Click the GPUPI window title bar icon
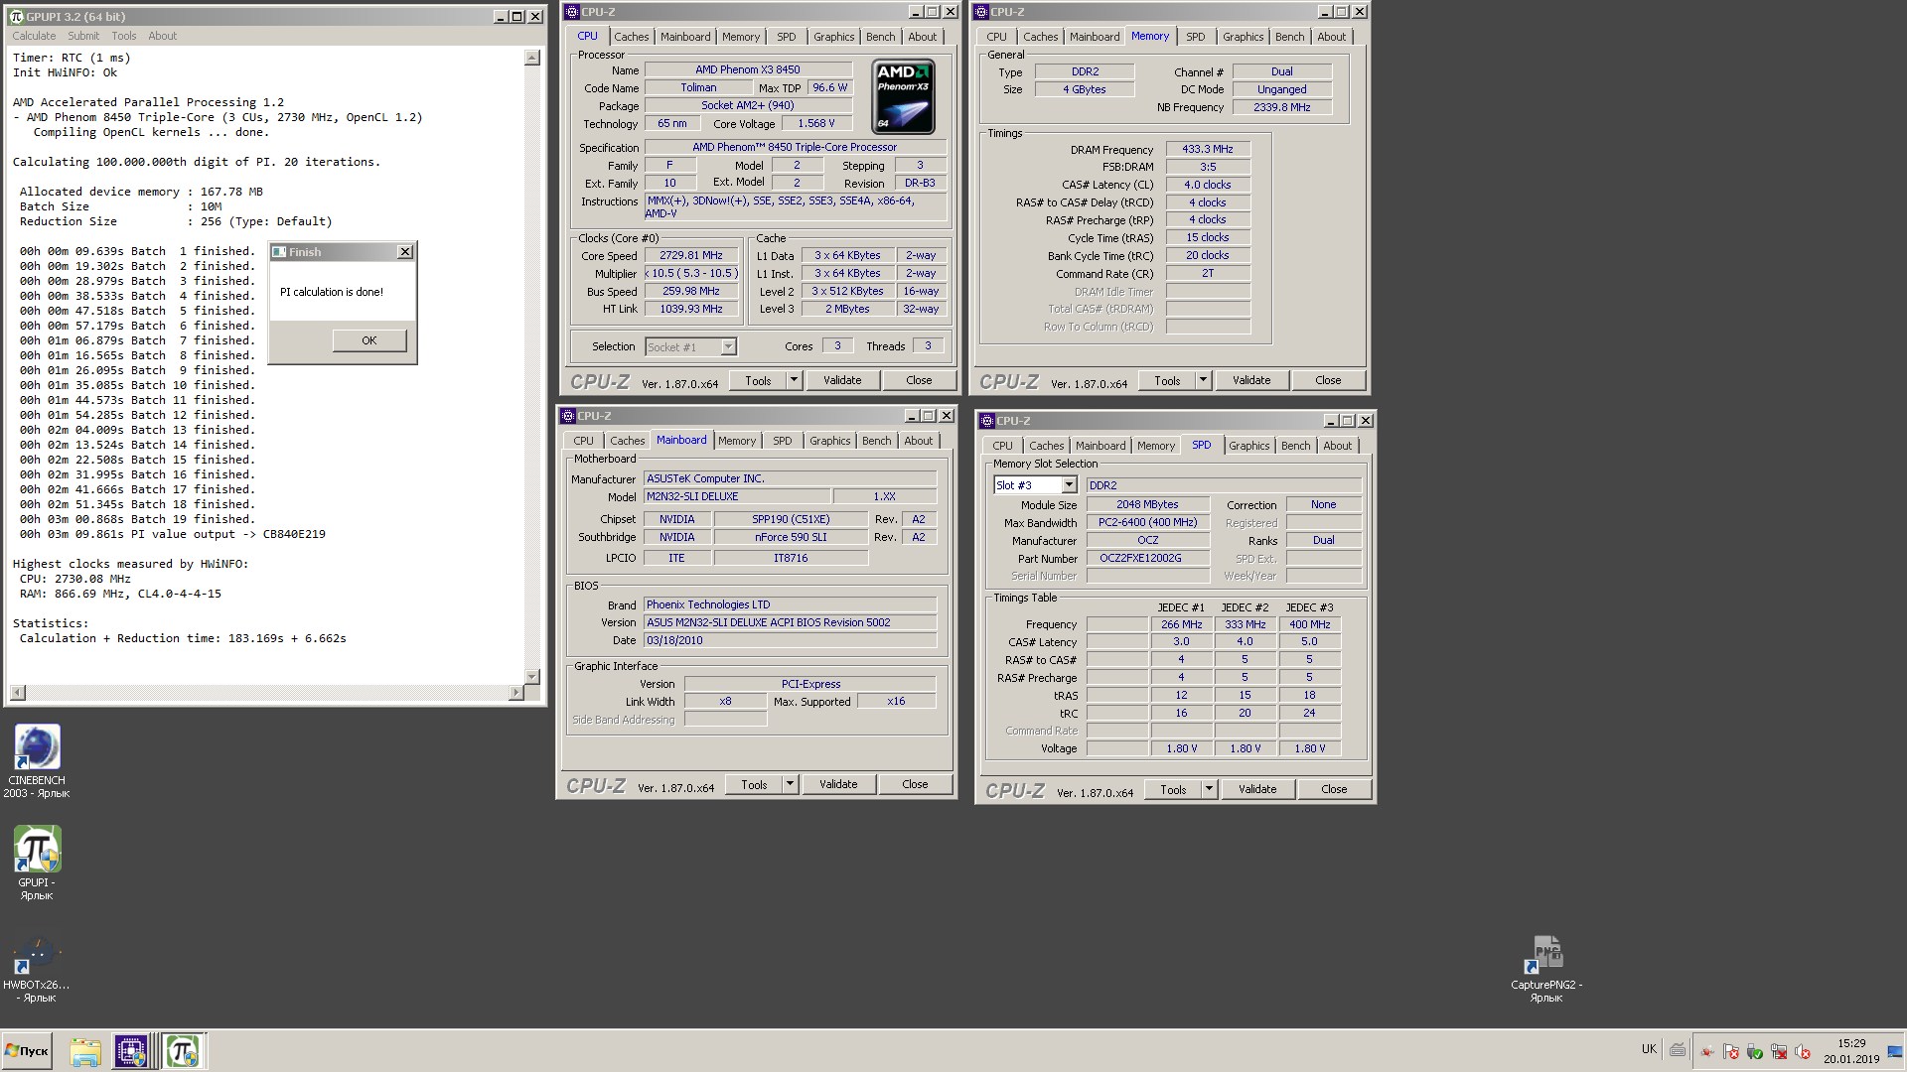The width and height of the screenshot is (1907, 1072). 16,17
